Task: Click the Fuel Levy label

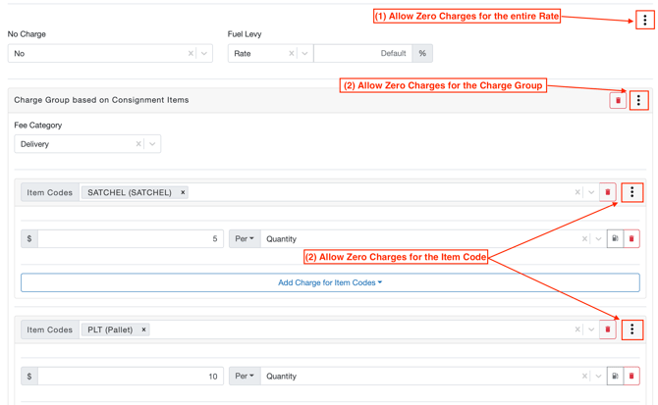Action: (x=245, y=34)
